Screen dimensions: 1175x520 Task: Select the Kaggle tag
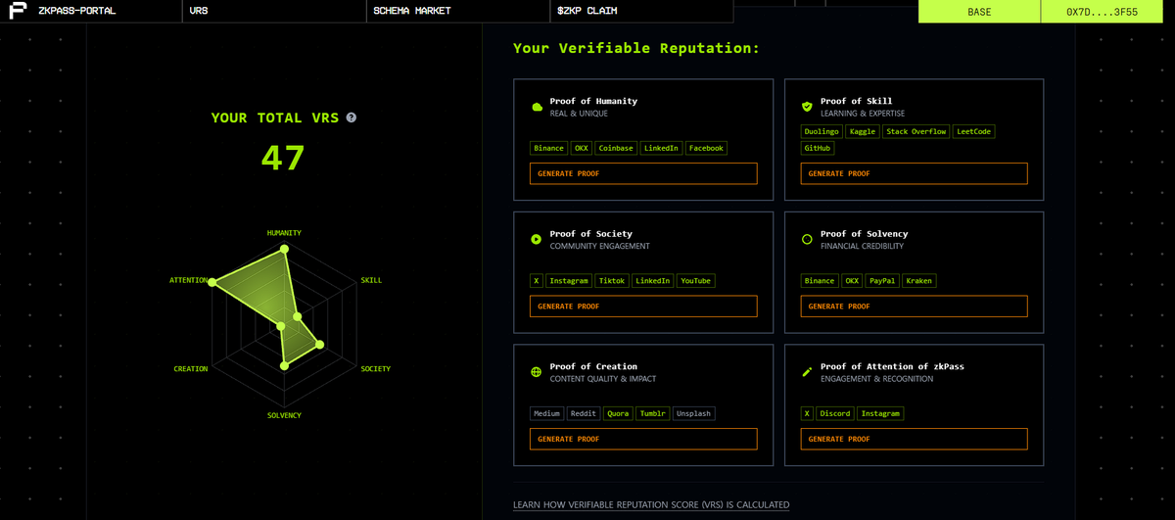pos(863,131)
